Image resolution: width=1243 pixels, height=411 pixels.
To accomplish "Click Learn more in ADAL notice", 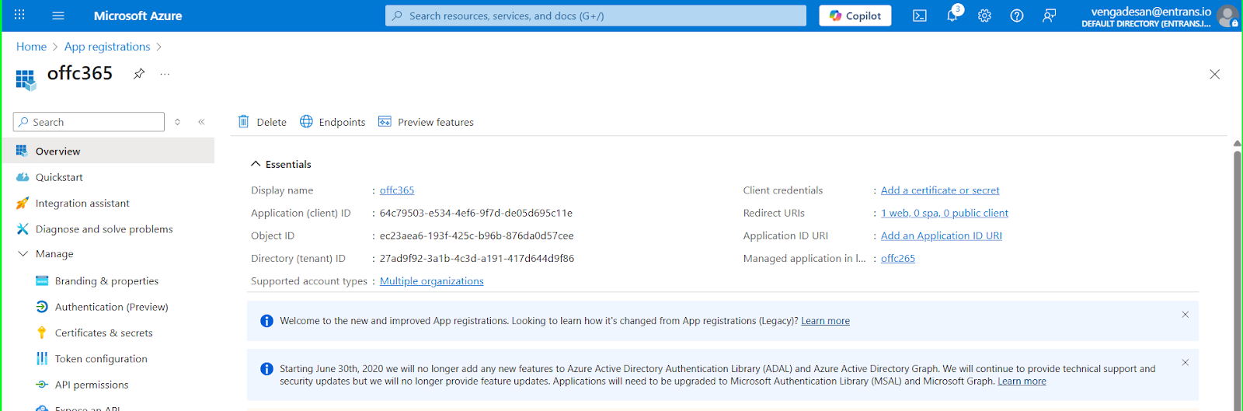I will tap(1022, 381).
